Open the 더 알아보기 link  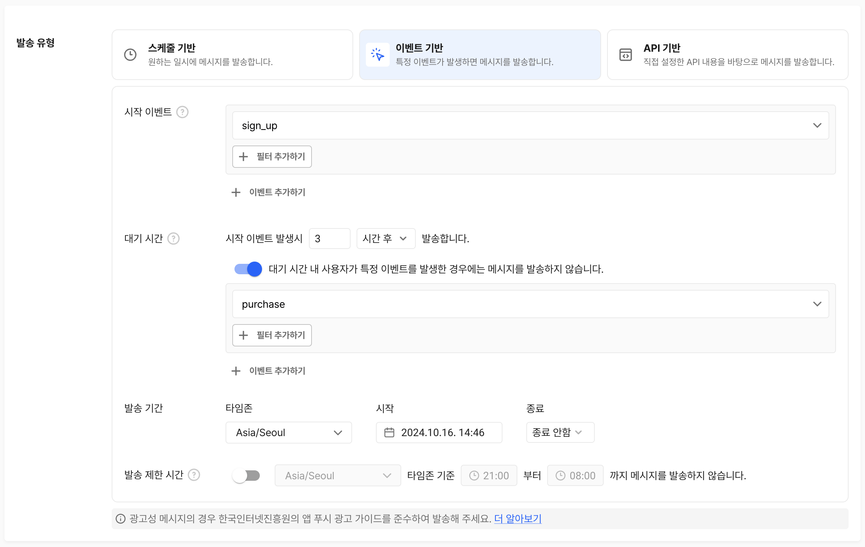518,519
